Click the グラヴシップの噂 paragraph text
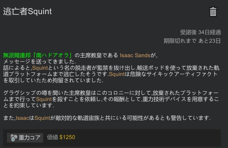 click(x=111, y=99)
